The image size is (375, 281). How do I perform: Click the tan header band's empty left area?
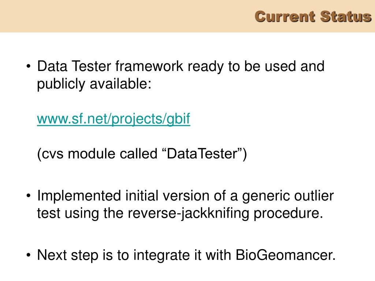click(120, 16)
